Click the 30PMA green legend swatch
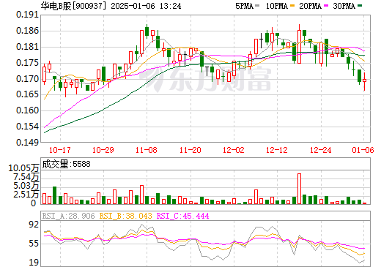 coord(360,6)
